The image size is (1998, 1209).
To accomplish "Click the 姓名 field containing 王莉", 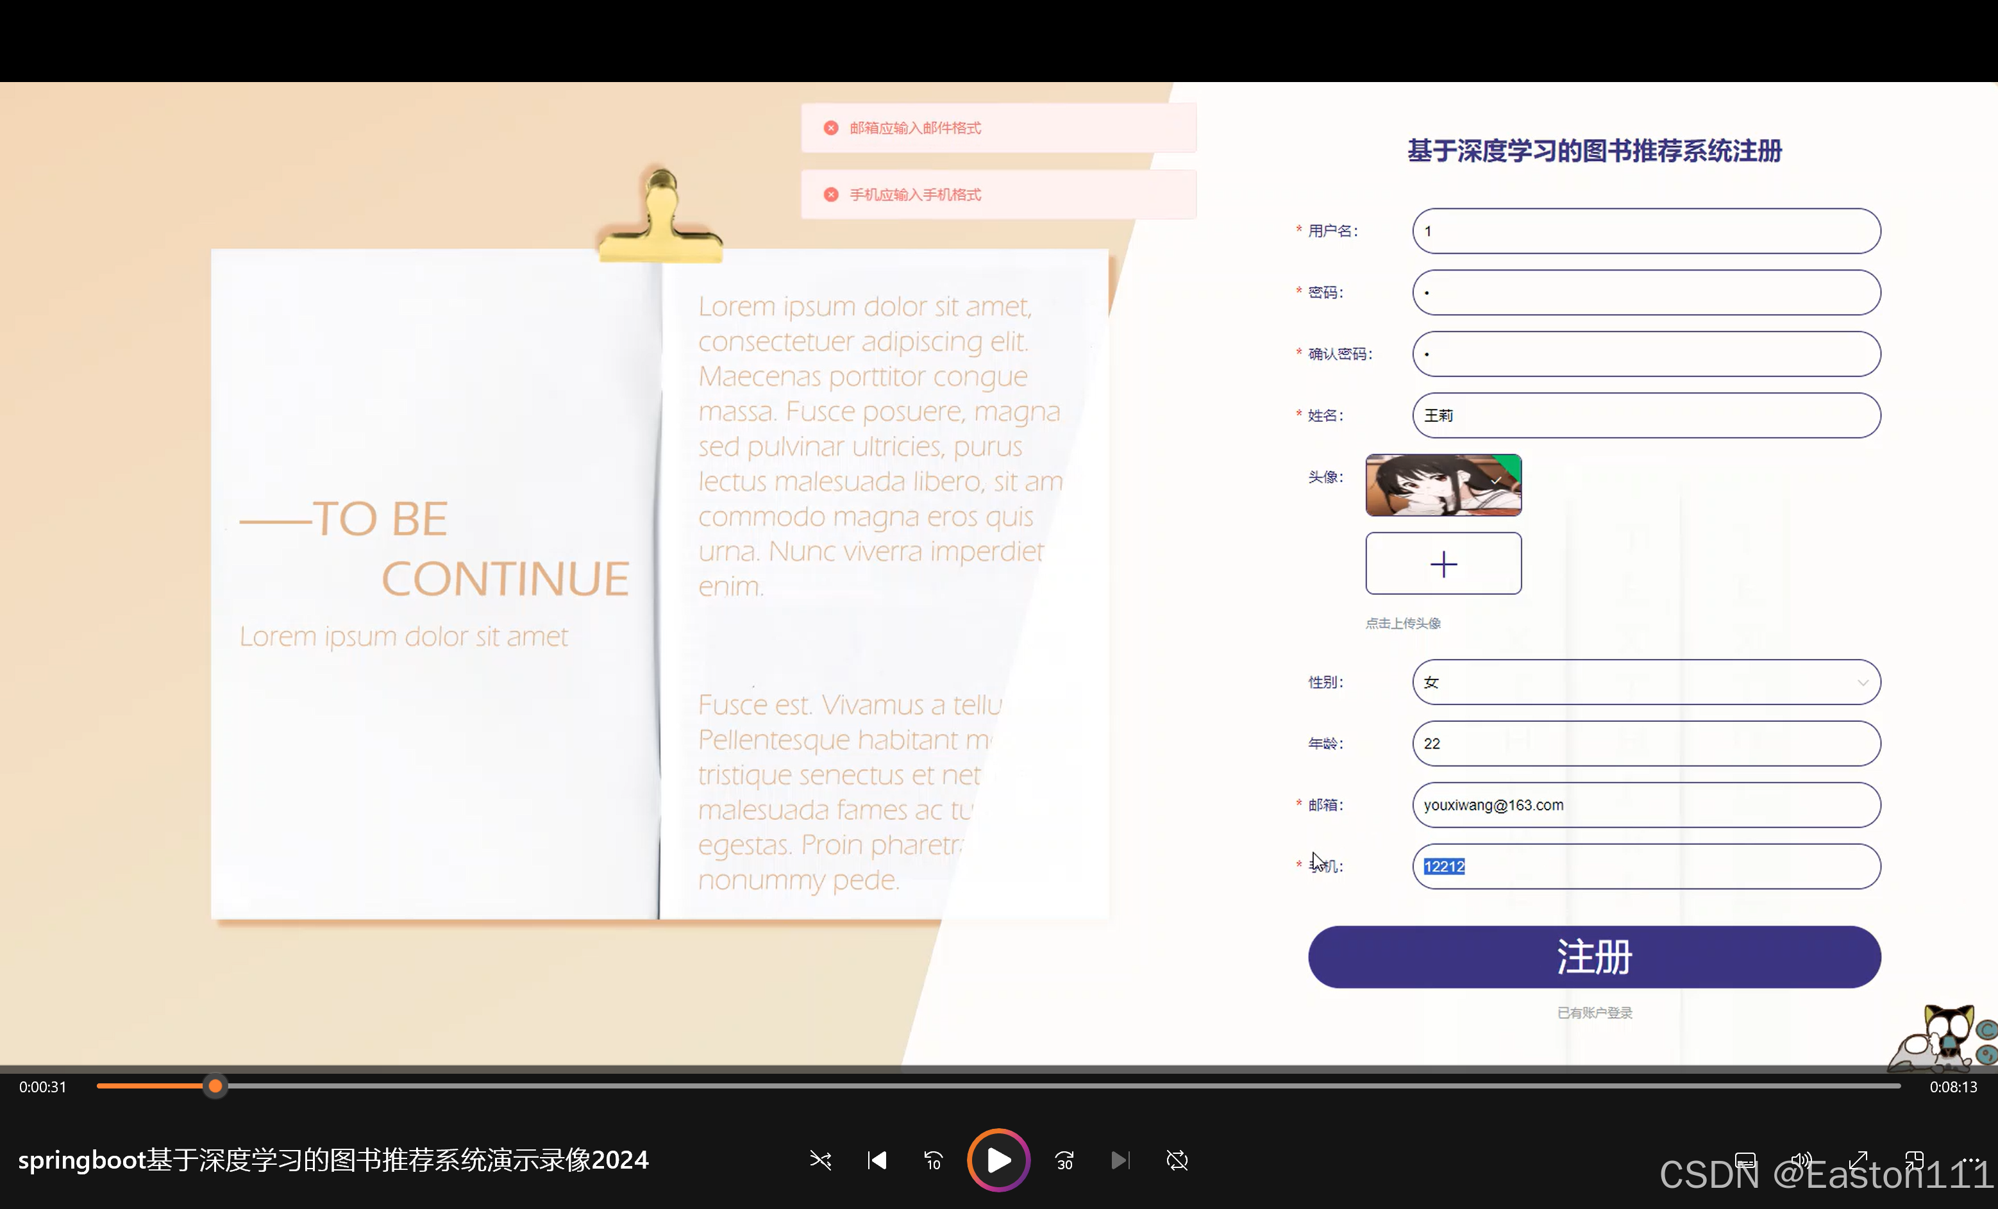I will click(1647, 415).
